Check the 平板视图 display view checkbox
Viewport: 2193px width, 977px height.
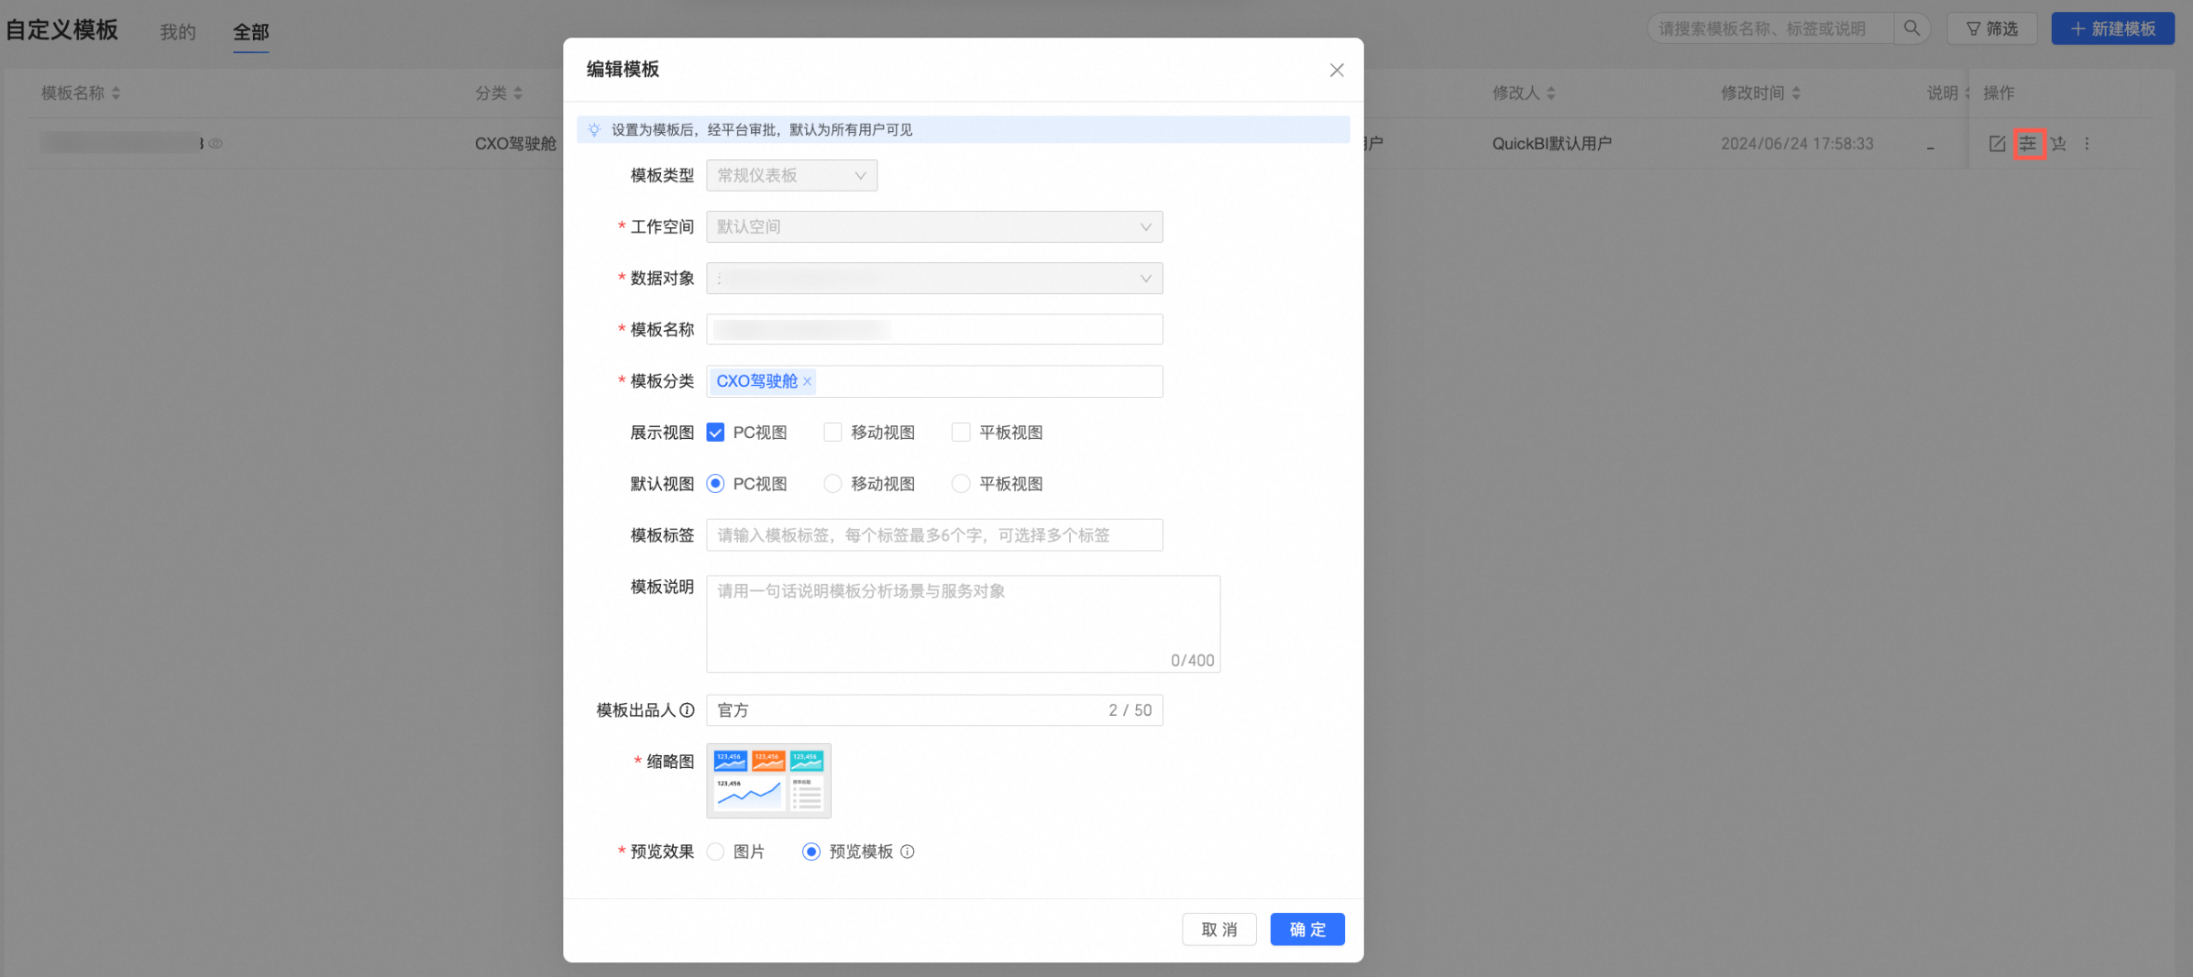[x=960, y=433]
